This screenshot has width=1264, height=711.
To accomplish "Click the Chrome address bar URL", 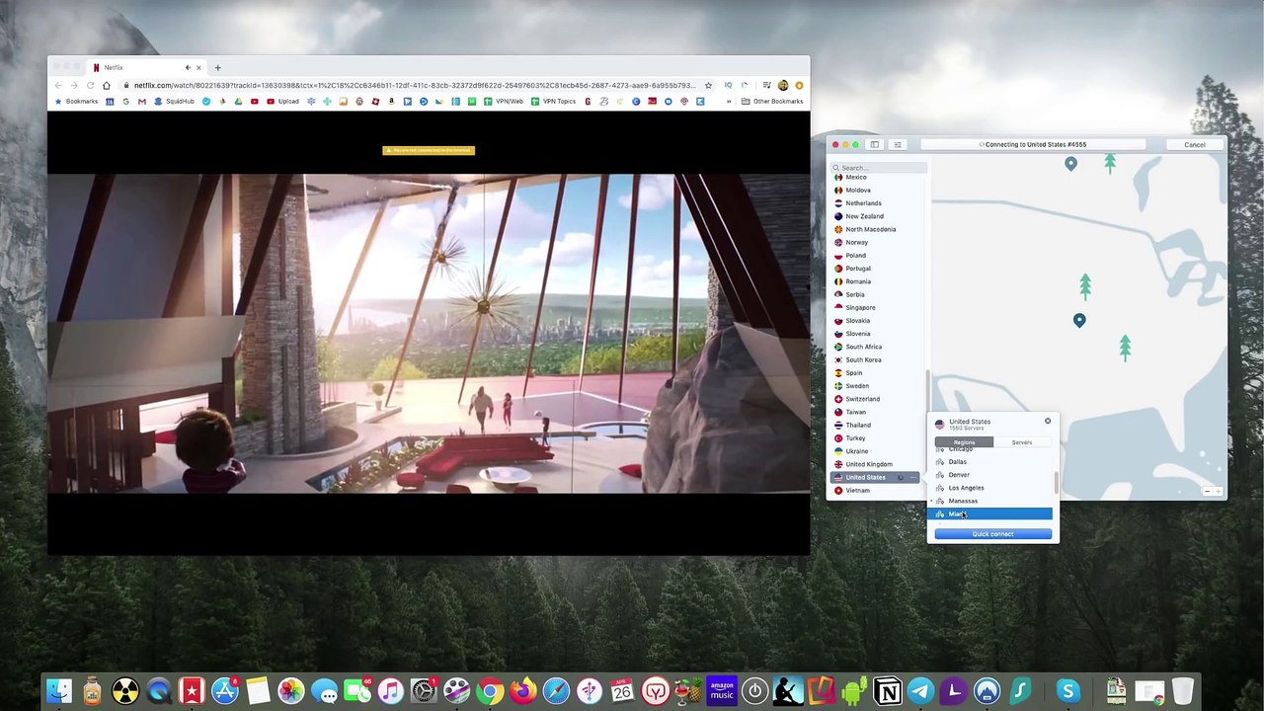I will coord(415,86).
